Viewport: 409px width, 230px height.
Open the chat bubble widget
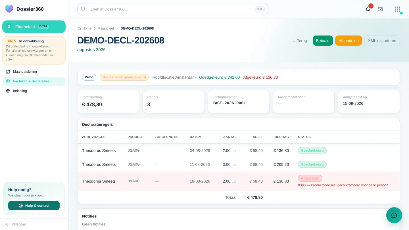tap(394, 215)
